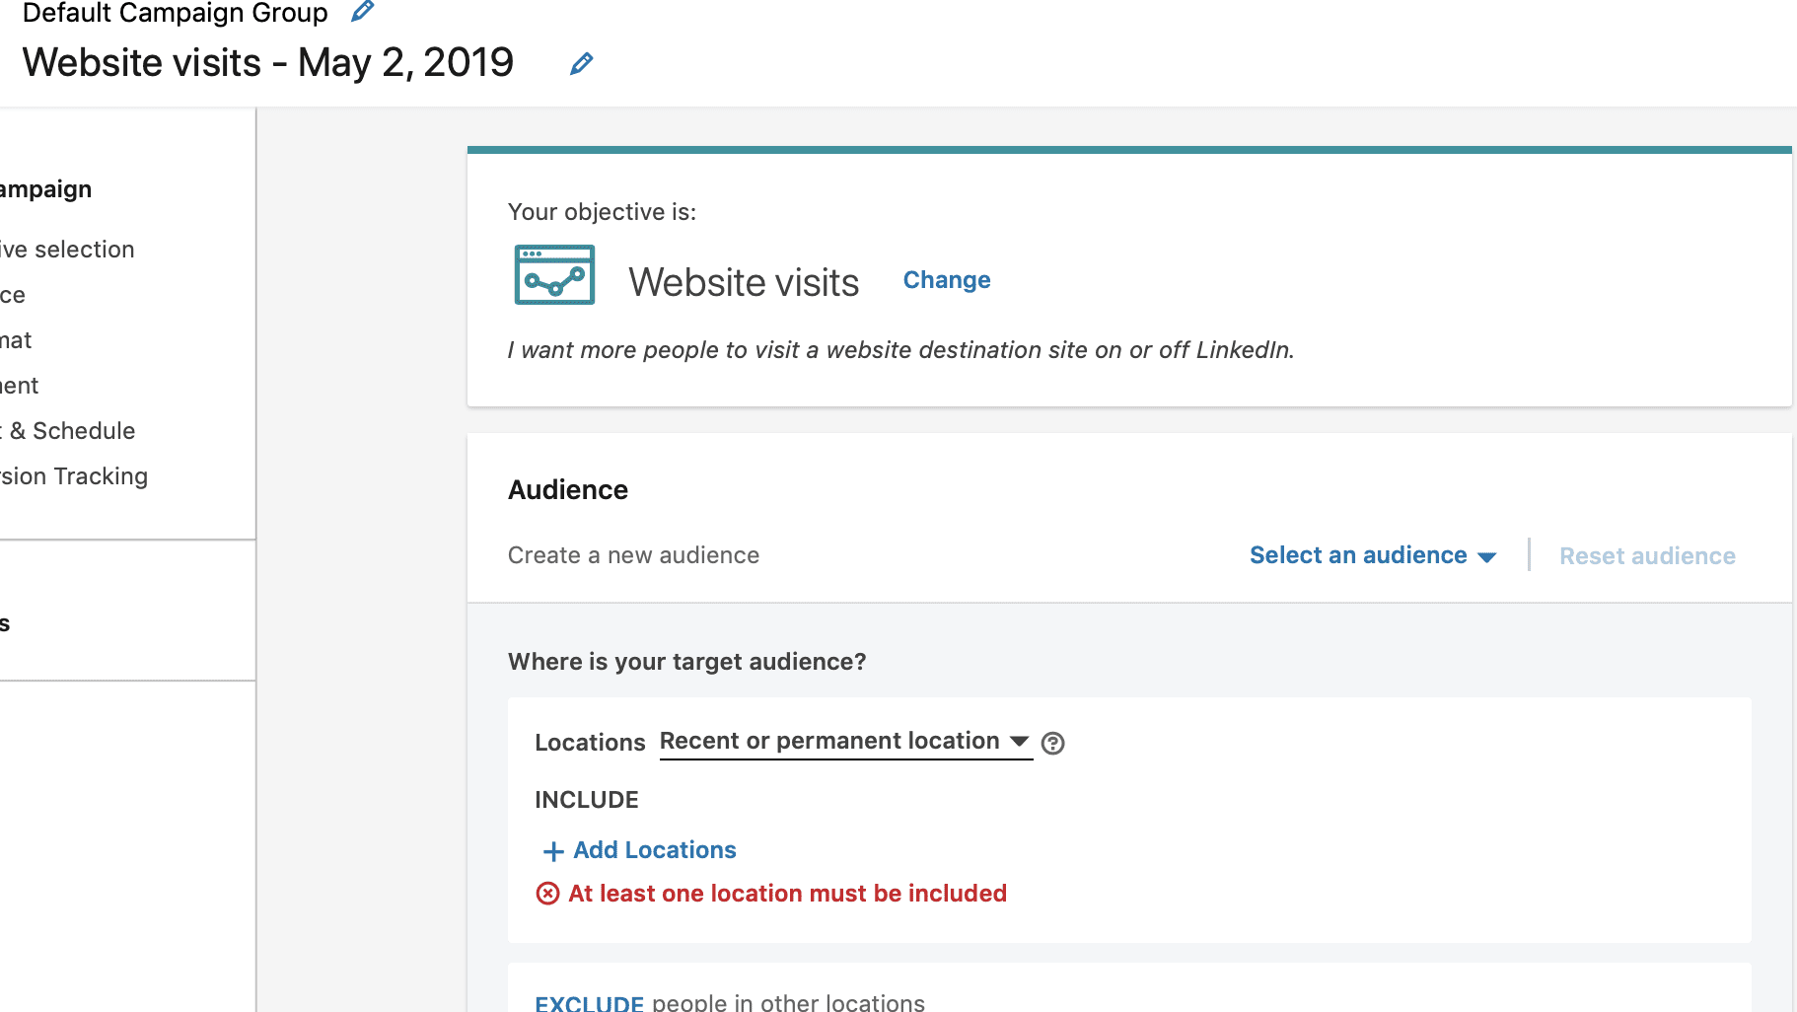Go to Placement step in sidebar
This screenshot has height=1012, width=1797.
pos(19,386)
